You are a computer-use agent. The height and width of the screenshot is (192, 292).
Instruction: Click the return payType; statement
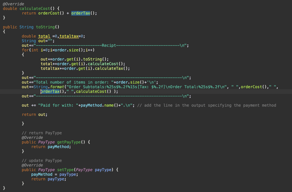click(x=48, y=179)
